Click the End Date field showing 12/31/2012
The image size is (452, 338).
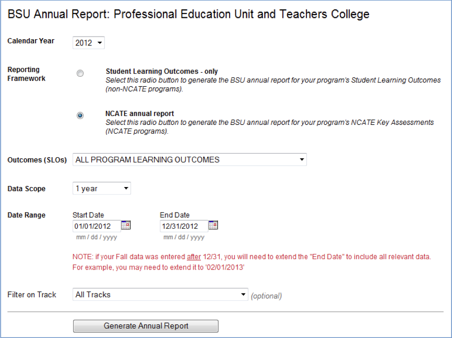184,226
